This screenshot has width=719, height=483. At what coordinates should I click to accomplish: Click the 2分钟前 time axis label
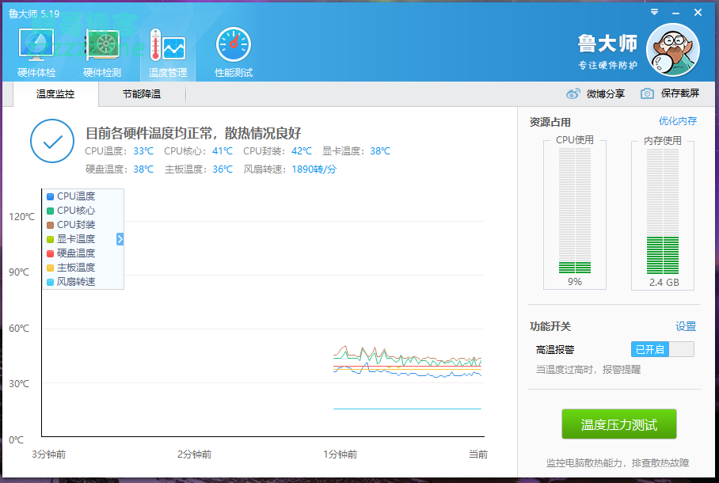tap(195, 454)
